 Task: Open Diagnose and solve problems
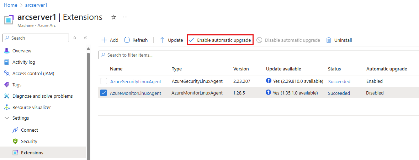tap(42, 96)
